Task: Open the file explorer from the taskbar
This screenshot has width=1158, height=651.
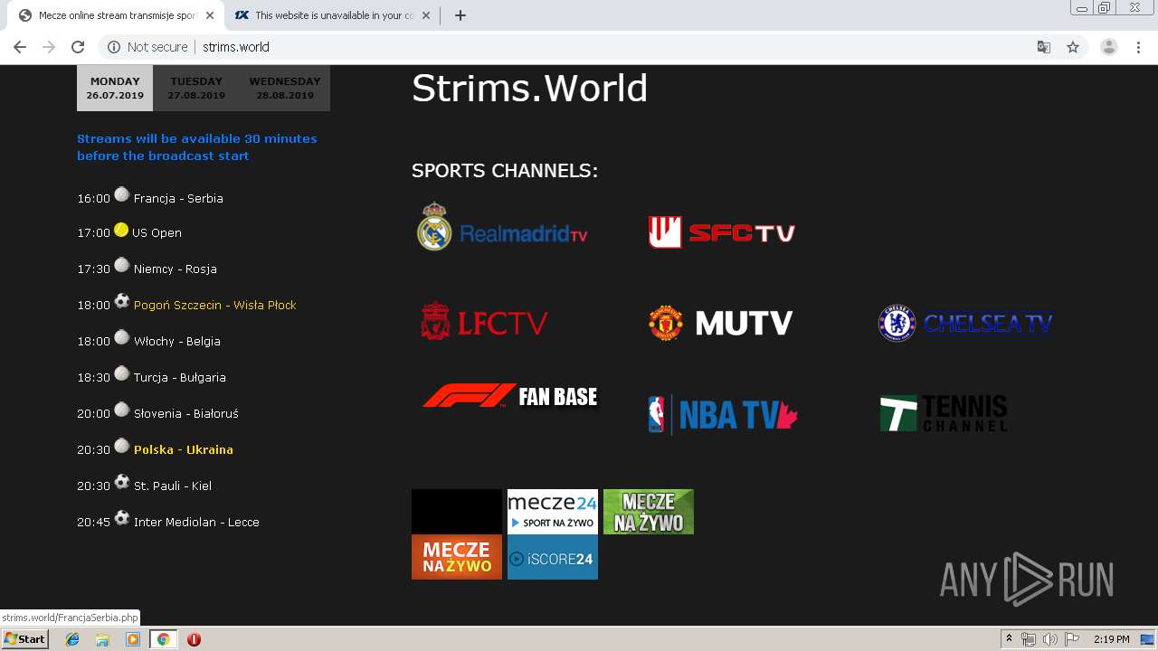Action: pyautogui.click(x=102, y=639)
